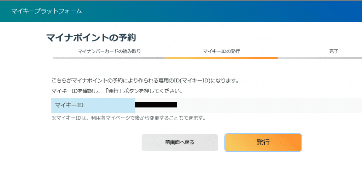Click the 前画面へ戻る button
Image resolution: width=362 pixels, height=177 pixels.
pyautogui.click(x=180, y=143)
